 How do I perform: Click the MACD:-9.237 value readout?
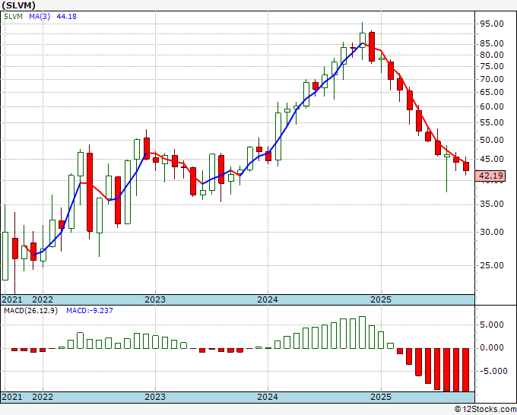tap(90, 311)
